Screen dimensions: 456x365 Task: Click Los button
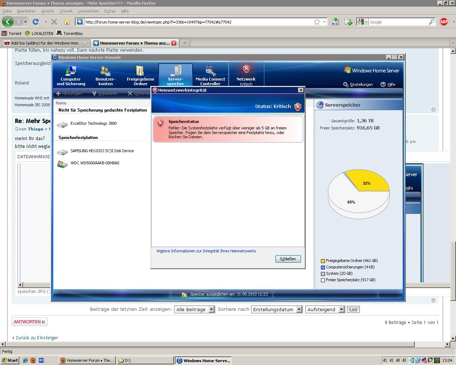tap(353, 309)
